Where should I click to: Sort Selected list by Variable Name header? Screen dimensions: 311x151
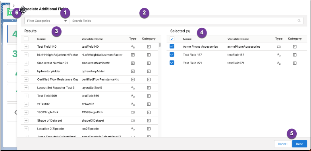pyautogui.click(x=238, y=39)
